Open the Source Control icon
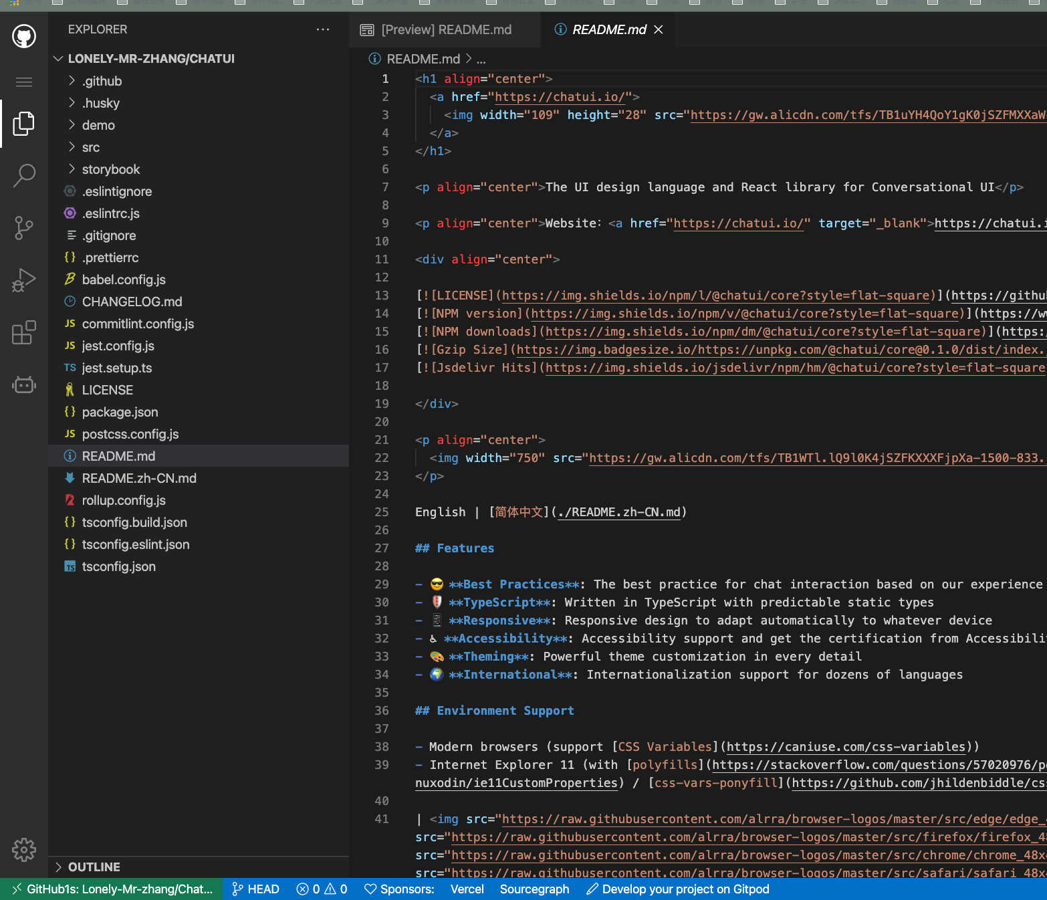The image size is (1047, 900). [24, 228]
